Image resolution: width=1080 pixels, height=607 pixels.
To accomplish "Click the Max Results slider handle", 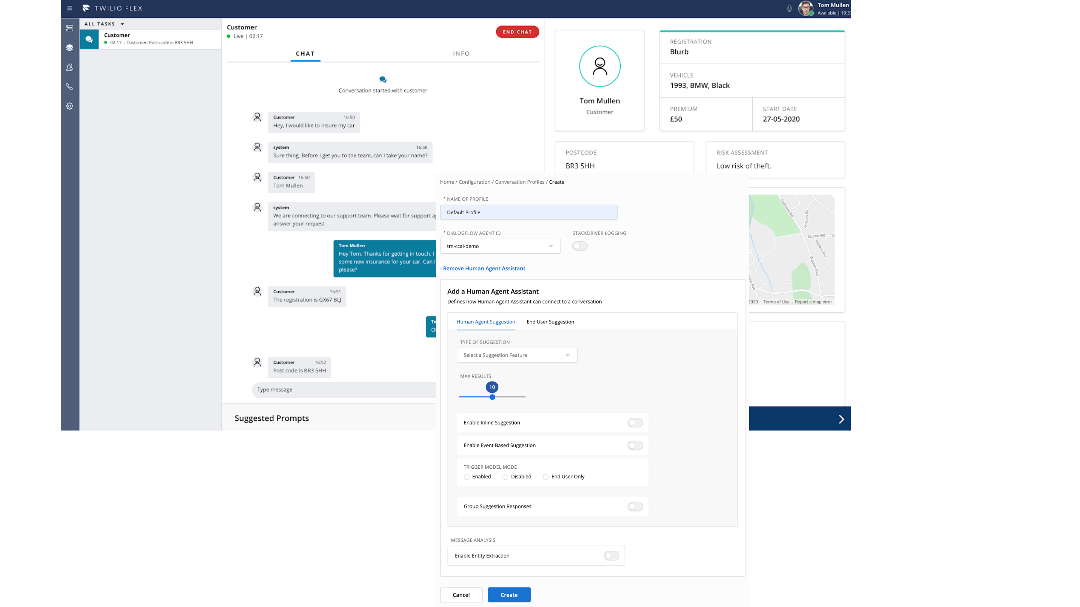I will pos(492,397).
